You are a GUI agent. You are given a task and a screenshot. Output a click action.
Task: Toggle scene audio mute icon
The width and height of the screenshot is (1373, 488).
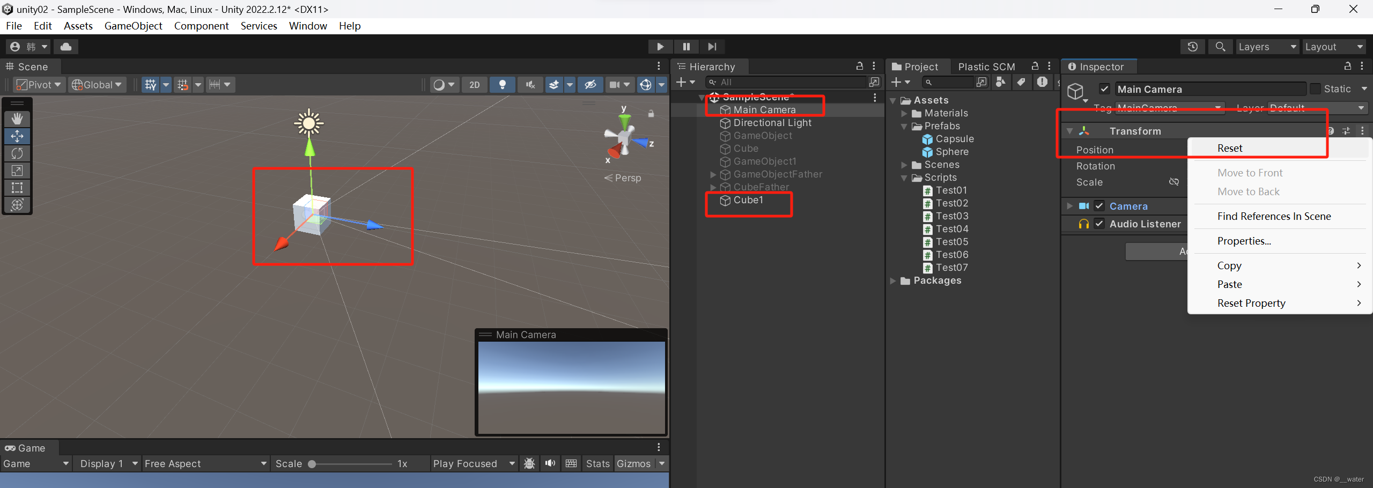[529, 85]
